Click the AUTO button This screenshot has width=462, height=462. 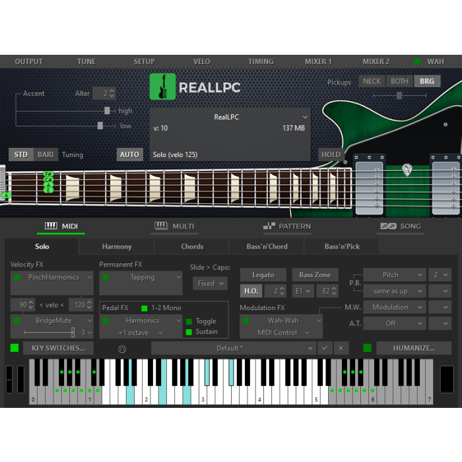129,154
